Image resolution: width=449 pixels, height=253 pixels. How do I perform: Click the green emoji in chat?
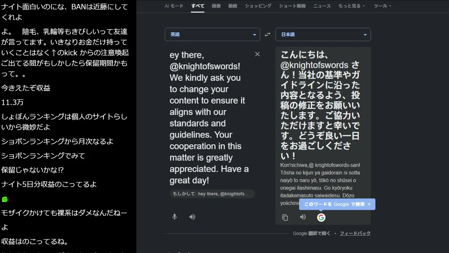[x=5, y=199]
